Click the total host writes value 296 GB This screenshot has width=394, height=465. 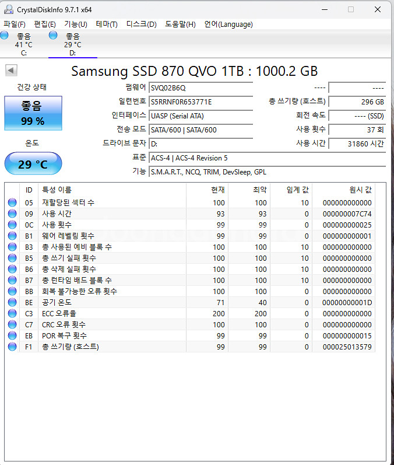click(x=357, y=102)
